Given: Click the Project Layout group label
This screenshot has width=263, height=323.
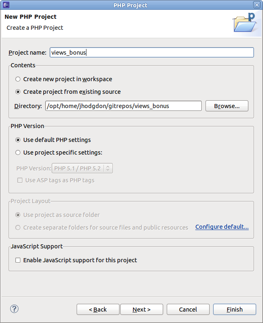Looking at the screenshot, I should pyautogui.click(x=31, y=201).
